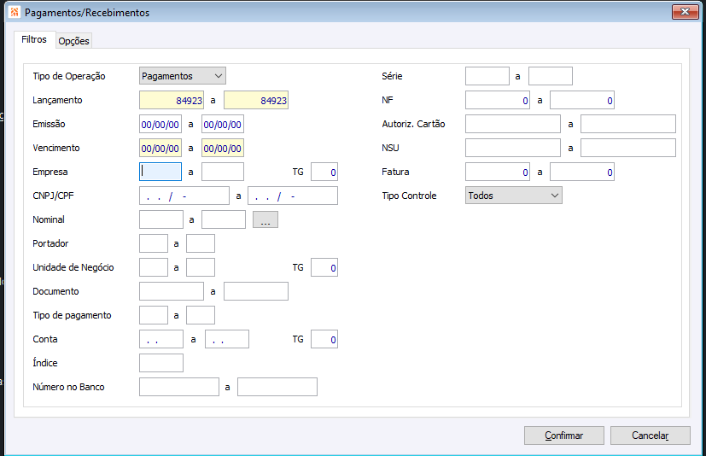The image size is (706, 456).
Task: Switch to the Opções tab
Action: (x=73, y=41)
